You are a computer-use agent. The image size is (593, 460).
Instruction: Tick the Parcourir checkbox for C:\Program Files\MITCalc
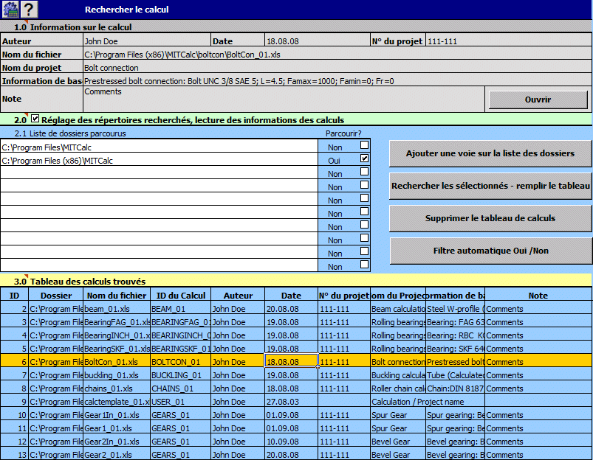(x=364, y=145)
